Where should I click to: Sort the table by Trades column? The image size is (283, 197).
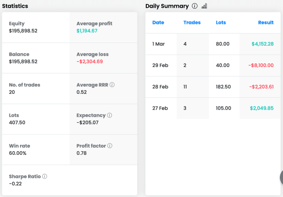(x=192, y=22)
